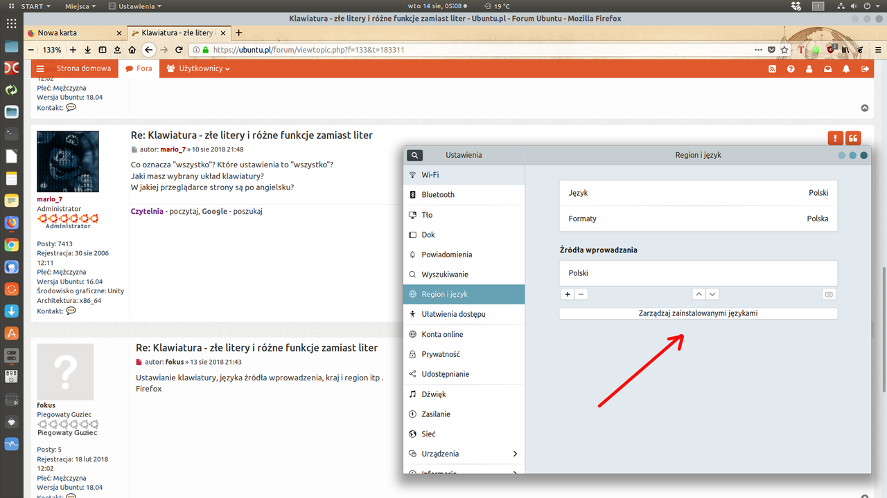This screenshot has height=498, width=887.
Task: Open a new Firefox tab with plus
Action: tap(239, 33)
